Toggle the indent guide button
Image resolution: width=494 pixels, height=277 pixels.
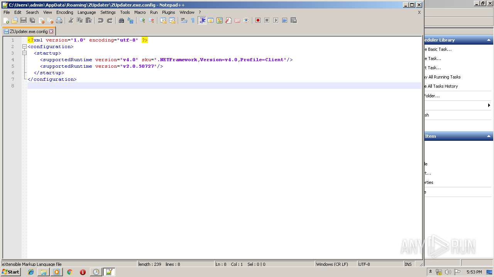pyautogui.click(x=202, y=20)
